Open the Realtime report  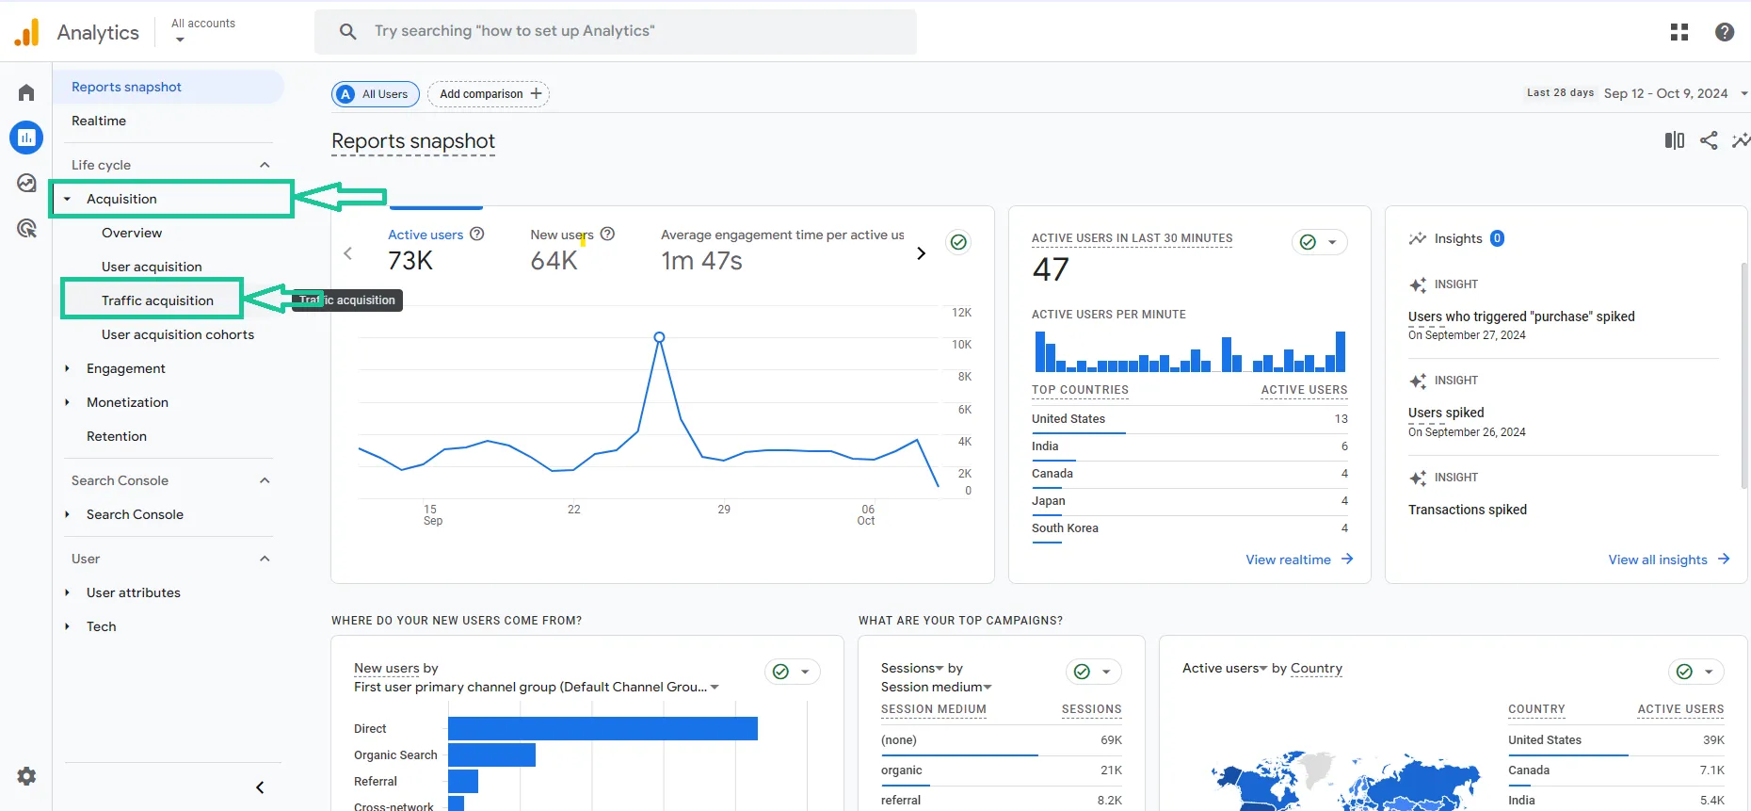(99, 121)
